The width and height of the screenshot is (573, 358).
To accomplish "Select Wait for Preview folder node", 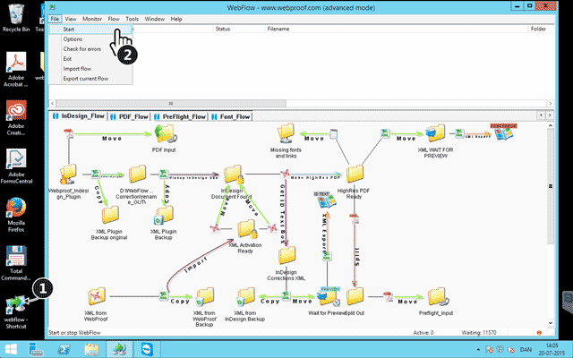I will (x=329, y=296).
